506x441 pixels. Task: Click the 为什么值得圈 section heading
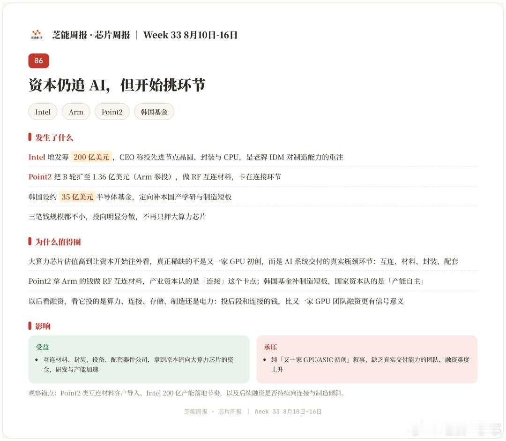(58, 242)
